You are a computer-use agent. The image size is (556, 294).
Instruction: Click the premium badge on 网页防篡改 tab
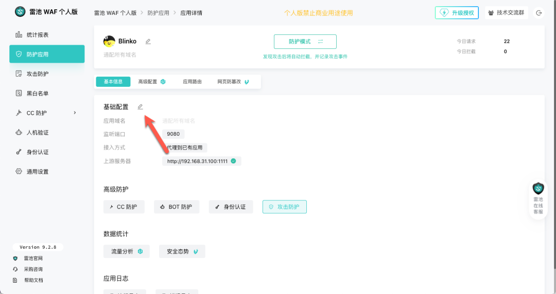(247, 82)
